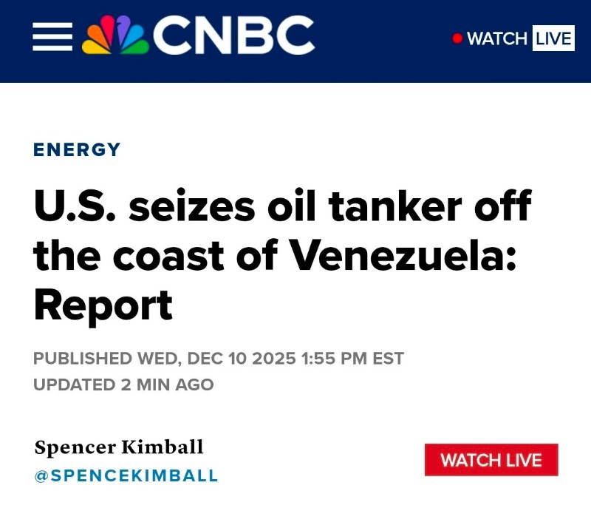The image size is (591, 508).
Task: Click the headline's first line "U.S. seizes oil tanker off"
Action: point(282,205)
